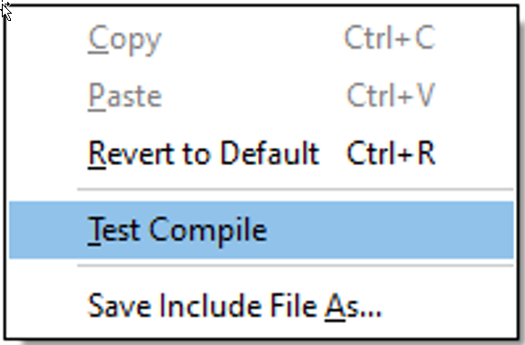Screen dimensions: 525x345
Task: Click the Ctrl+C shortcut label
Action: [390, 38]
